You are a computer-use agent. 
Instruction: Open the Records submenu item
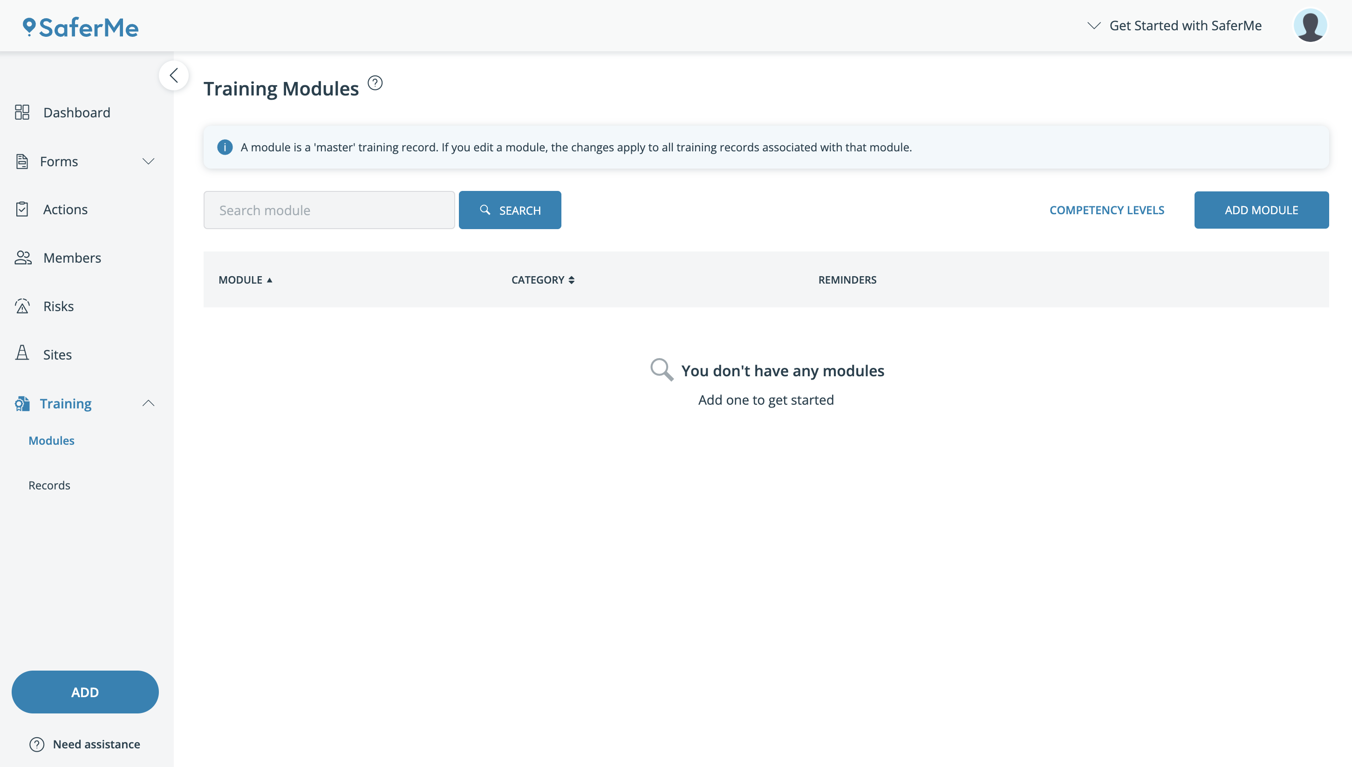pyautogui.click(x=49, y=485)
